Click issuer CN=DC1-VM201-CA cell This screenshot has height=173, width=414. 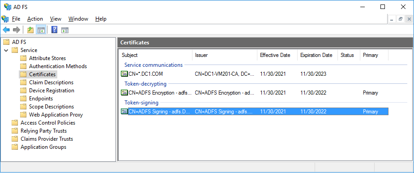point(224,74)
